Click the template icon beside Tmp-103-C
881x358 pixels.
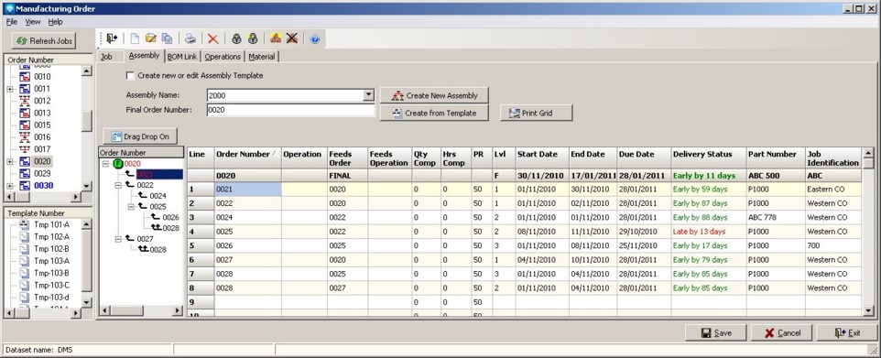pyautogui.click(x=24, y=285)
